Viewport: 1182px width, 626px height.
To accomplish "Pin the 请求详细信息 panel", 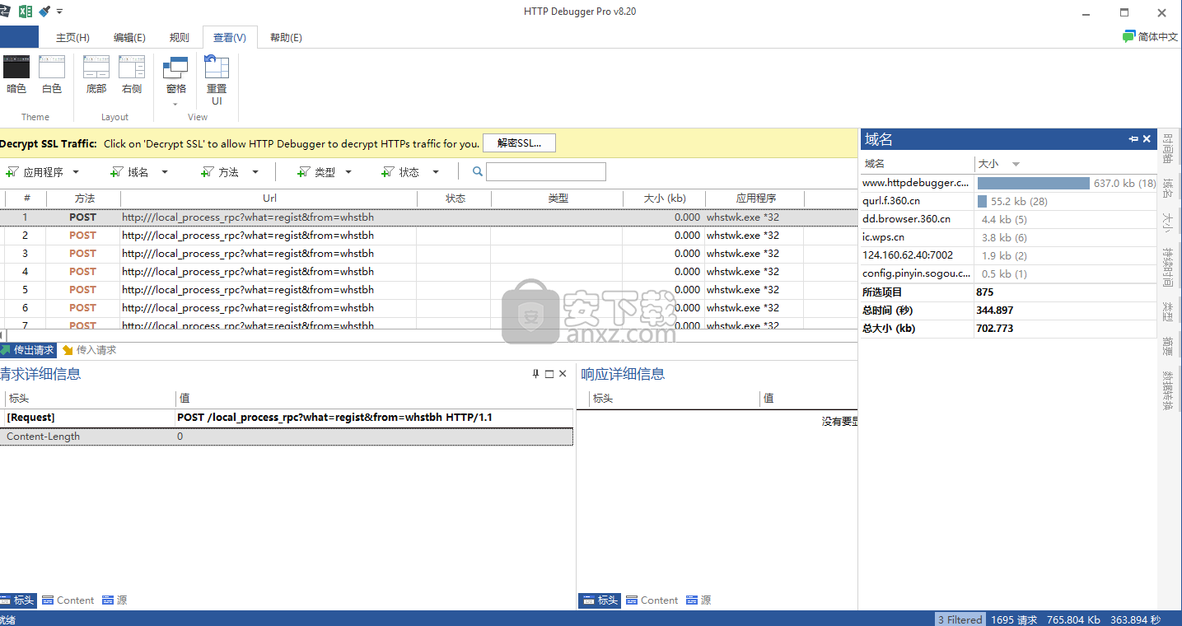I will [x=535, y=374].
